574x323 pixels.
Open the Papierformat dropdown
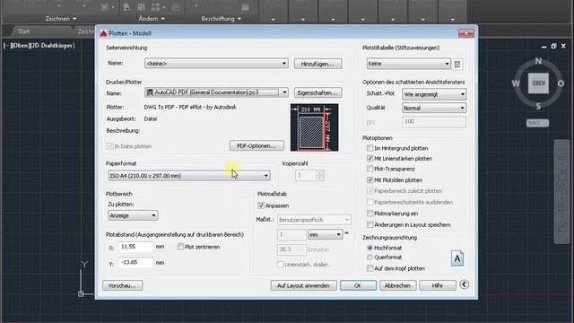pos(189,176)
